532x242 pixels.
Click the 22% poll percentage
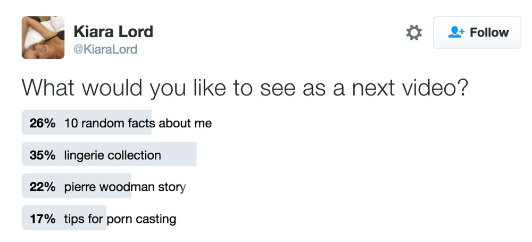[43, 187]
